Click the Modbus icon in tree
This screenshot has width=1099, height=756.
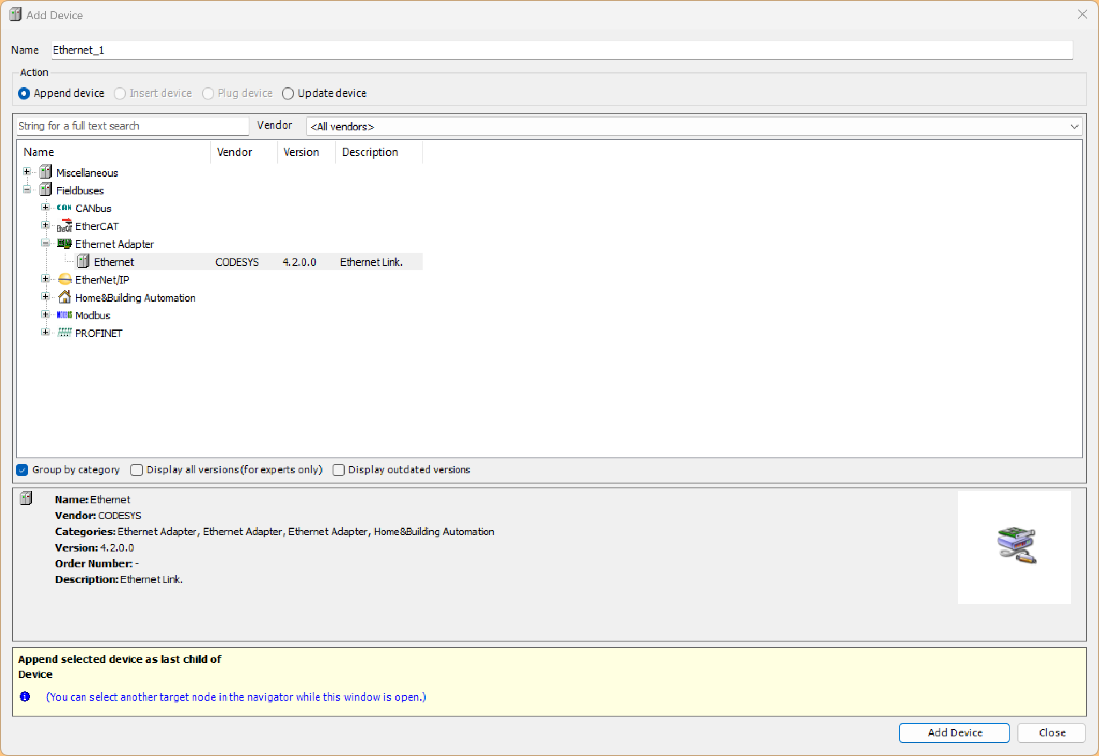64,315
